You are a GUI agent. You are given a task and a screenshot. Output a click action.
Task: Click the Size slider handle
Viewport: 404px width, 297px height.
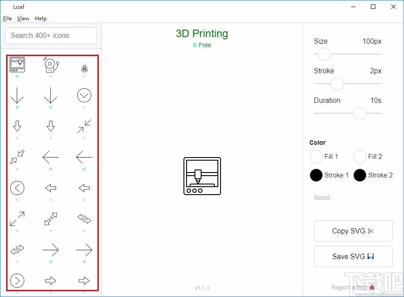point(324,54)
